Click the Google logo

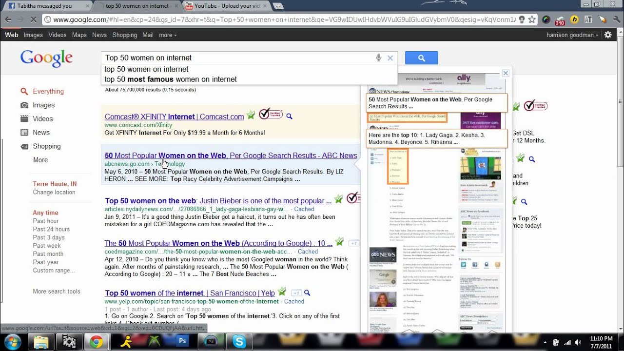tap(46, 58)
